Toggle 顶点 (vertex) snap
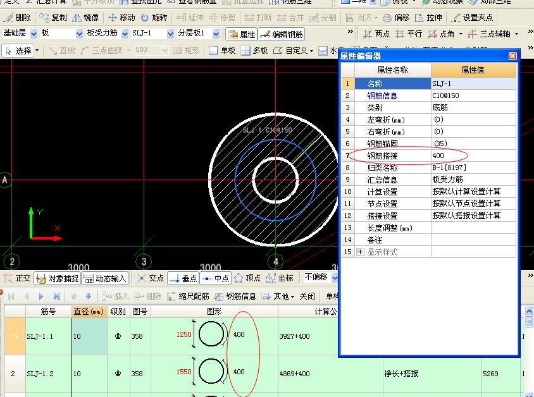Screen dimensions: 534x397 pos(247,278)
